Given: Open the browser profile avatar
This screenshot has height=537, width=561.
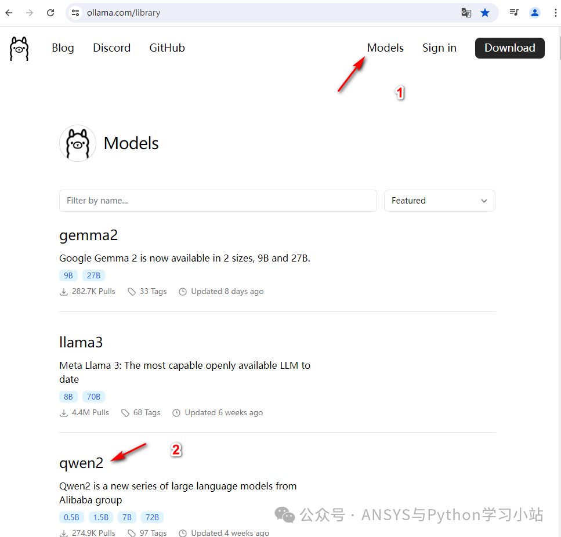Looking at the screenshot, I should click(x=535, y=13).
